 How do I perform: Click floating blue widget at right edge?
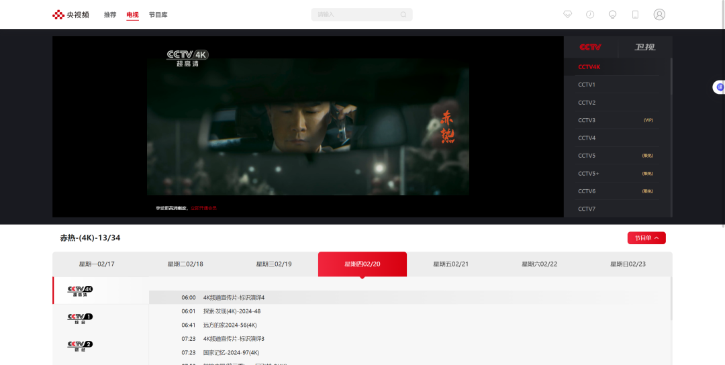[720, 87]
